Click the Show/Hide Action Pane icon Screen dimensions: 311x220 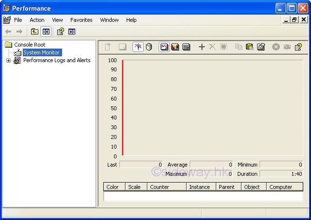pyautogui.click(x=72, y=32)
